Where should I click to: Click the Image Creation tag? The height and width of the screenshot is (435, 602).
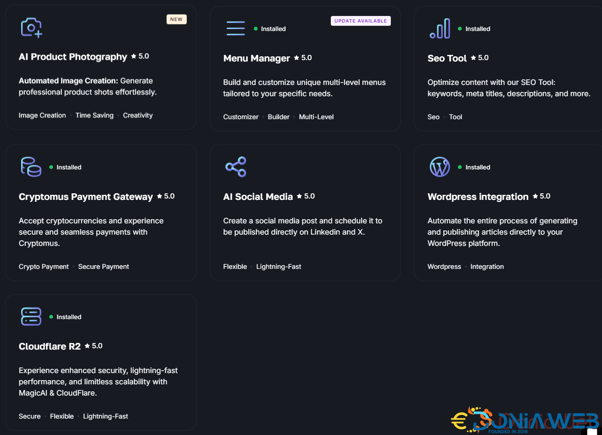pyautogui.click(x=42, y=115)
